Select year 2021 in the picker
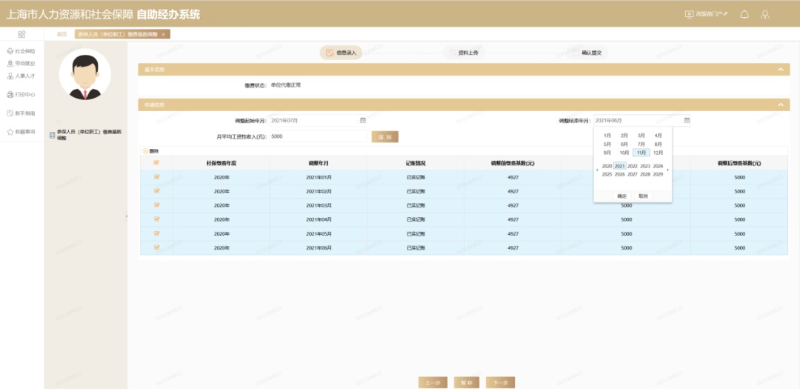 click(620, 166)
